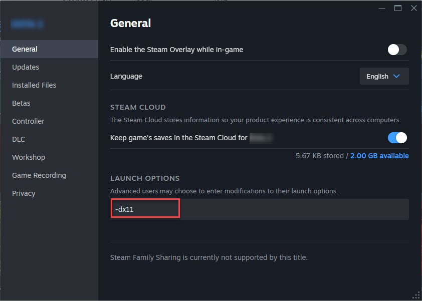Click the 2.00 GB available link
This screenshot has width=422, height=301.
tap(379, 156)
